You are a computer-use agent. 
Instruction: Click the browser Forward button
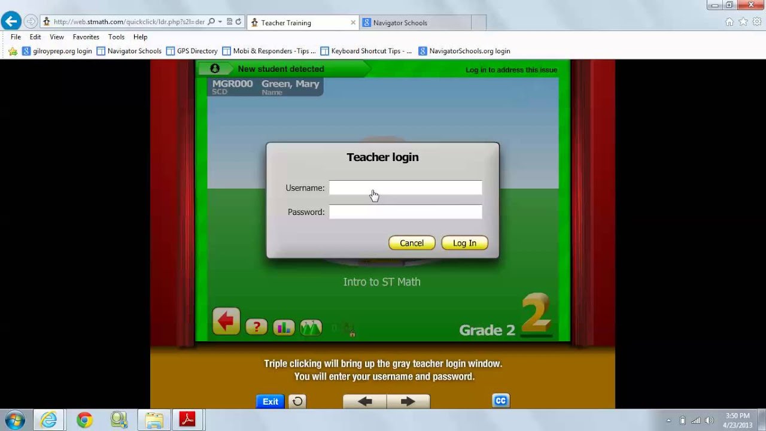pyautogui.click(x=31, y=22)
